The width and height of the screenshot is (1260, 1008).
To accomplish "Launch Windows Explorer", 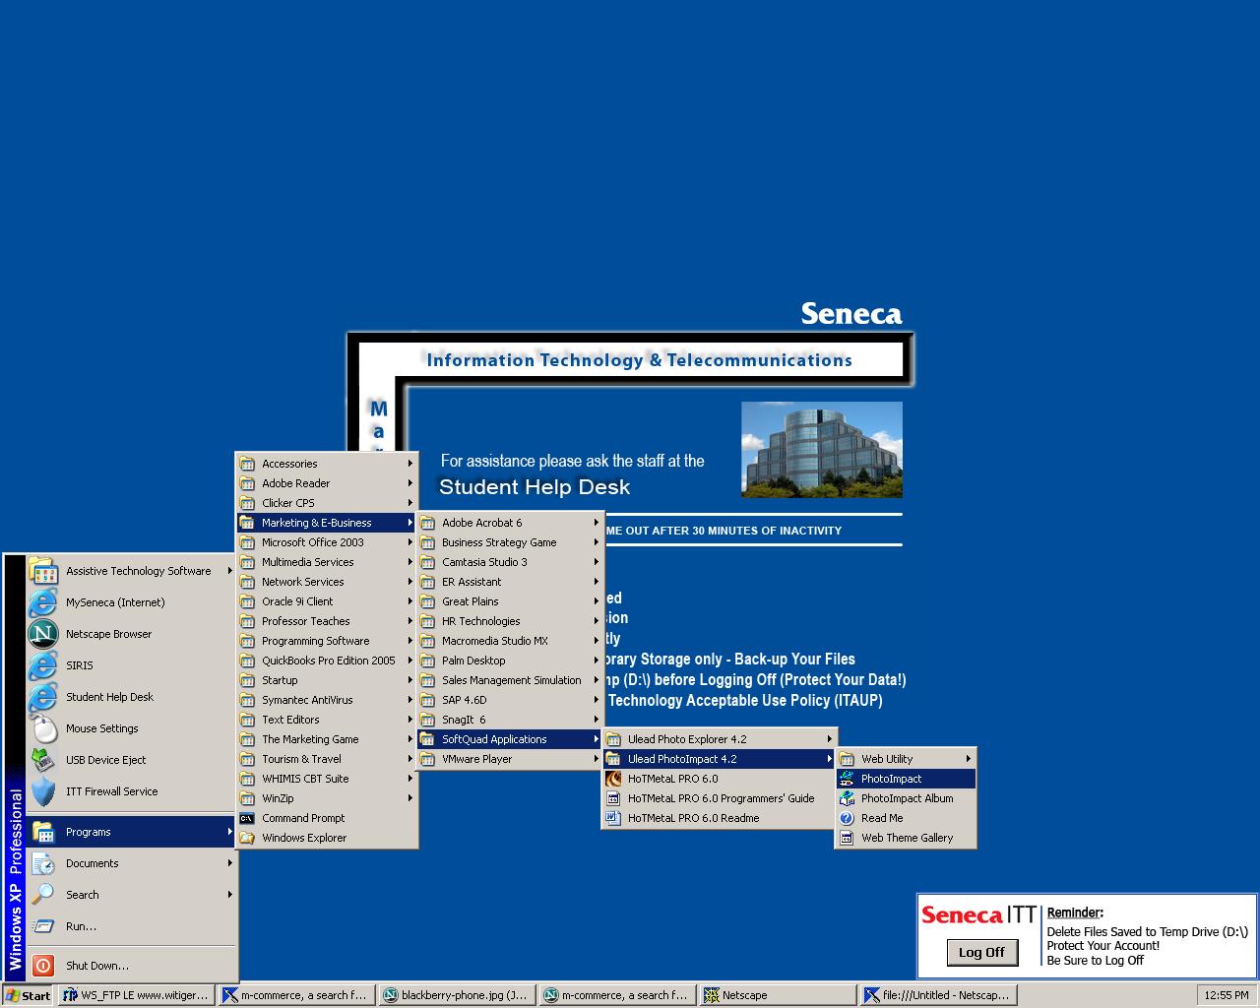I will click(327, 838).
